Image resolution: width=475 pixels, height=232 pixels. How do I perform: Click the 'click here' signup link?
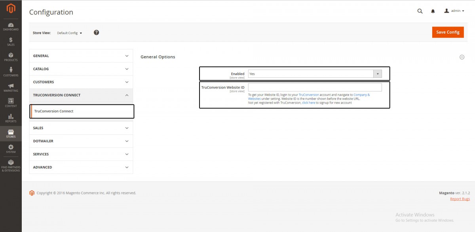pos(308,103)
